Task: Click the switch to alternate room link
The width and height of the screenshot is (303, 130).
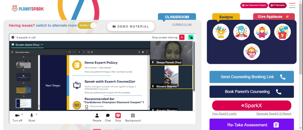Action: pyautogui.click(x=56, y=25)
